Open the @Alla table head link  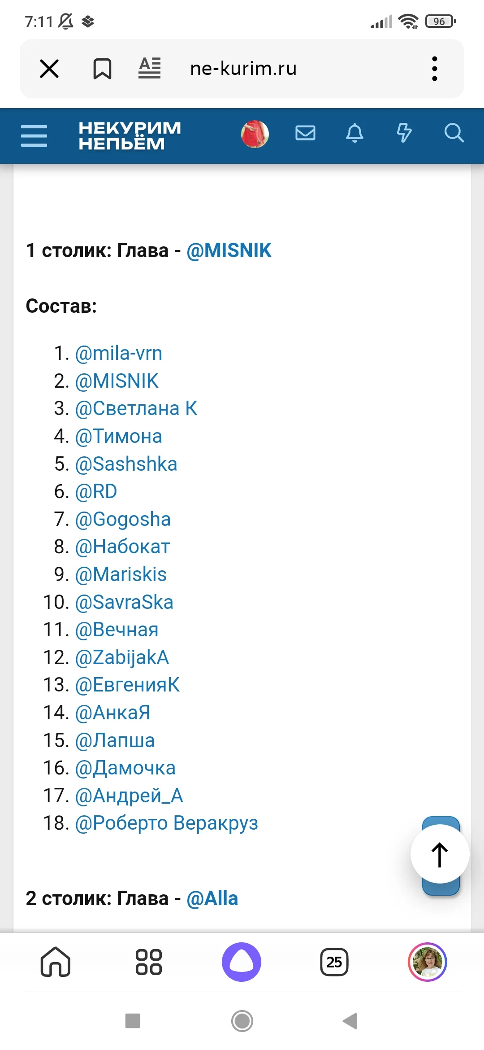(212, 899)
